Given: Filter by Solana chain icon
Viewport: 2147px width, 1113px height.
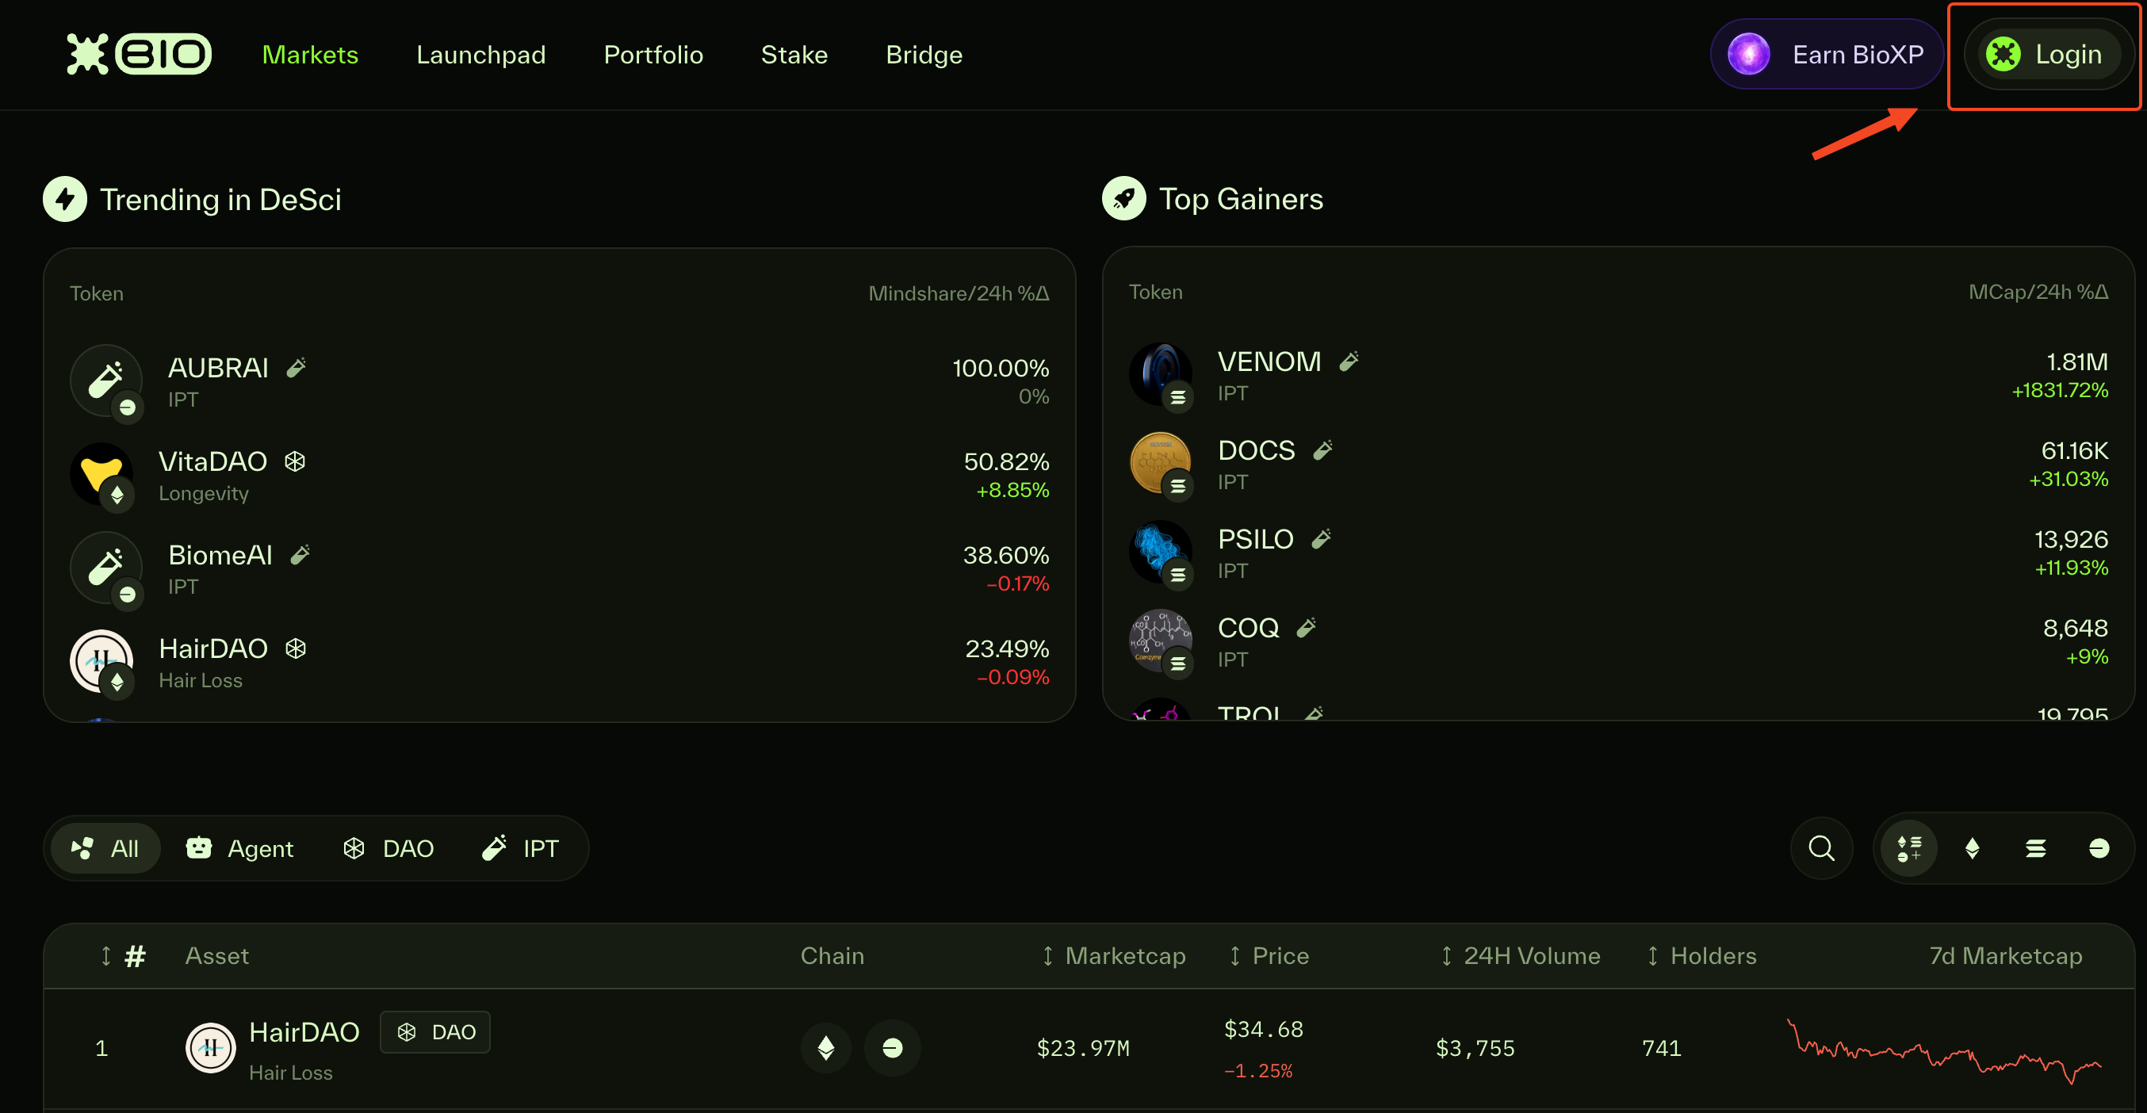Looking at the screenshot, I should pyautogui.click(x=2035, y=848).
